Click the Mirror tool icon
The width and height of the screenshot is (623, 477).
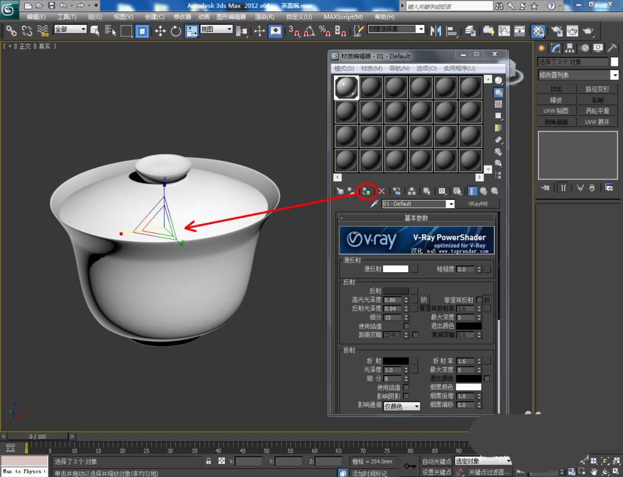pyautogui.click(x=436, y=31)
